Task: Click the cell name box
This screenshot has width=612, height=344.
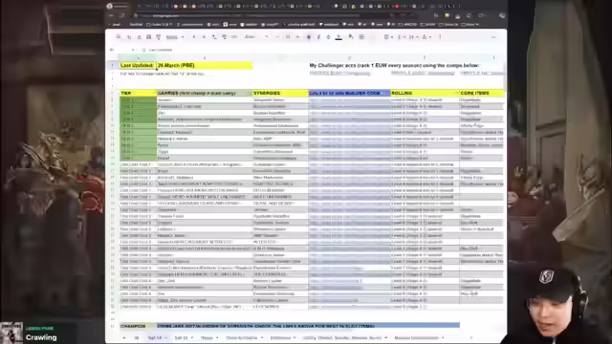Action: (x=121, y=50)
